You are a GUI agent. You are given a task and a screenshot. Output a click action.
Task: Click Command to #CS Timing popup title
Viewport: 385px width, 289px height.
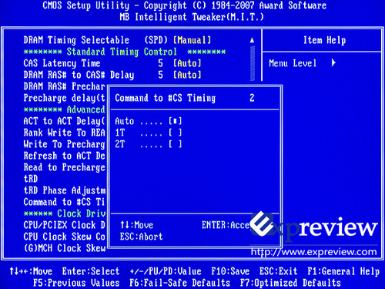point(166,98)
